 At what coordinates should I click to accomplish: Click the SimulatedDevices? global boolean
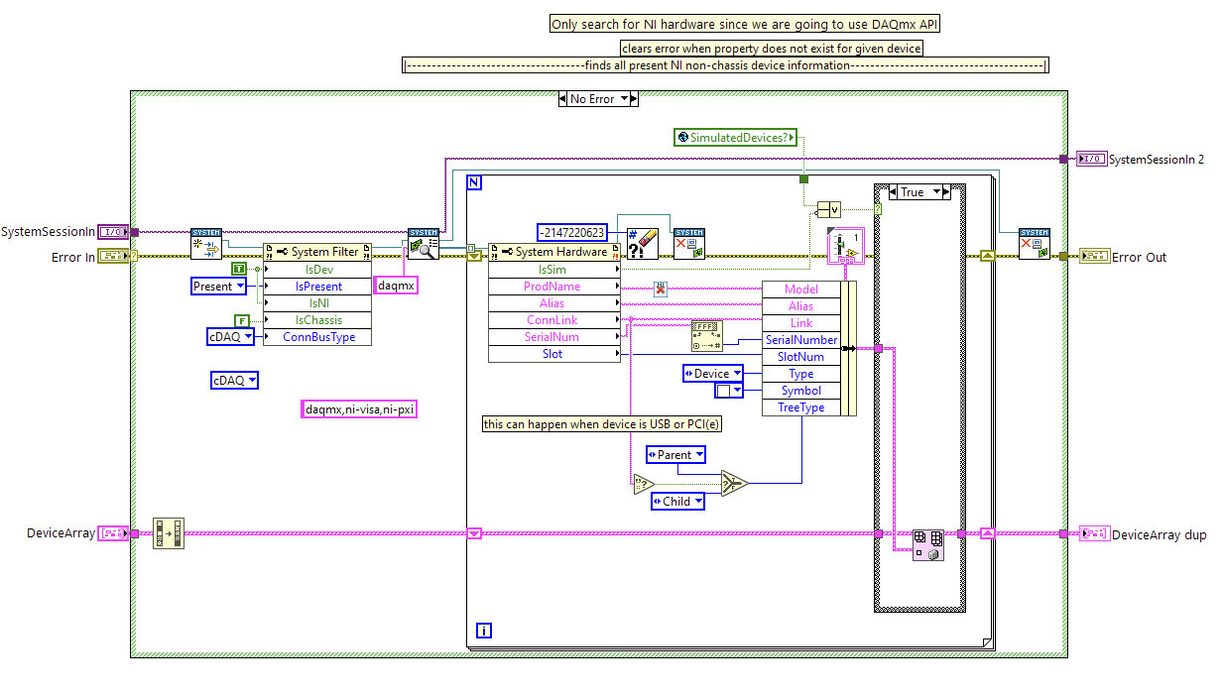pyautogui.click(x=735, y=138)
